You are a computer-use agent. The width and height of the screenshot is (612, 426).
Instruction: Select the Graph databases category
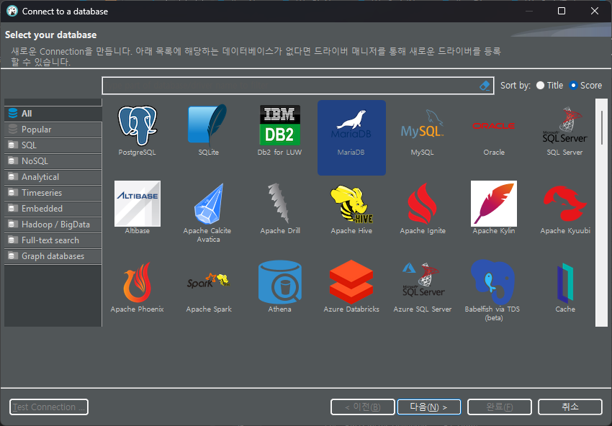click(53, 256)
